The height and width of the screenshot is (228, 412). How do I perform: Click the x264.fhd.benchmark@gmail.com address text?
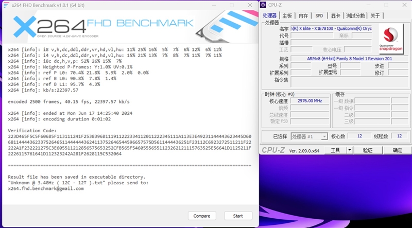(x=46, y=188)
